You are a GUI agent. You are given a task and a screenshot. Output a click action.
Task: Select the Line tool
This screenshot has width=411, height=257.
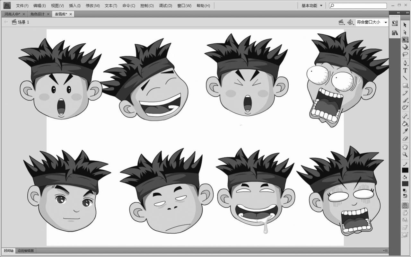click(x=405, y=78)
